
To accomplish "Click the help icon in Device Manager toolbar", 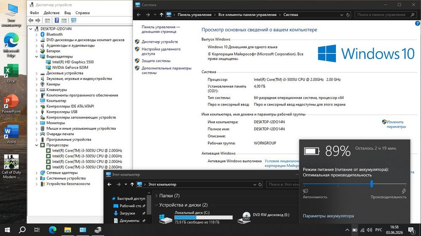I will click(x=57, y=20).
